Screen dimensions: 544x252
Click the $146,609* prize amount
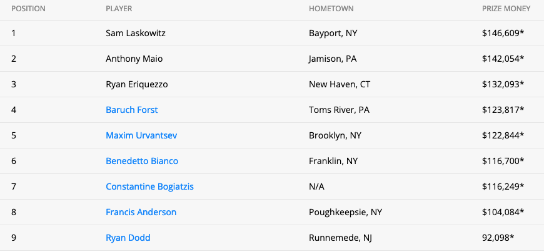point(503,33)
